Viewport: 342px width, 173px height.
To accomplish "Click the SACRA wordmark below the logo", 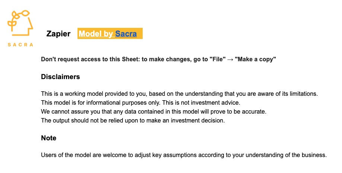I will 20,45.
